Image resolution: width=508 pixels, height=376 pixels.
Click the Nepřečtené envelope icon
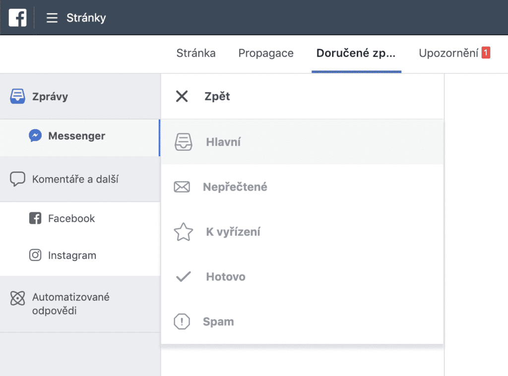coord(182,187)
